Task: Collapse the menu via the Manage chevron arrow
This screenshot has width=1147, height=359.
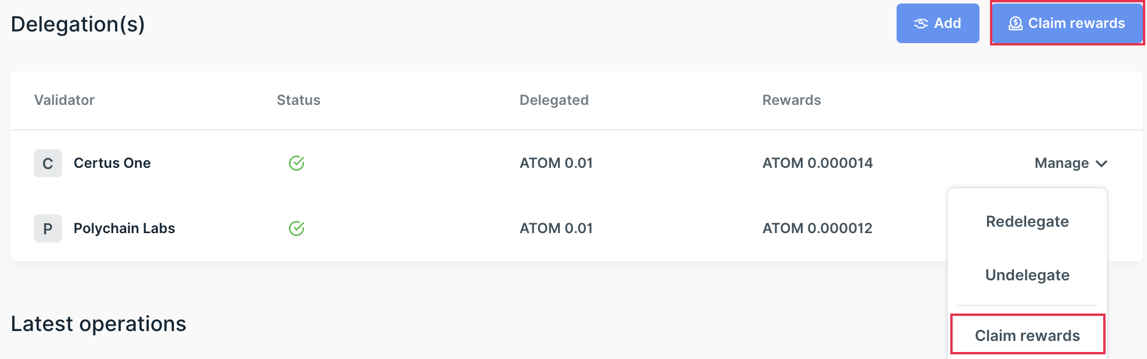Action: tap(1101, 163)
